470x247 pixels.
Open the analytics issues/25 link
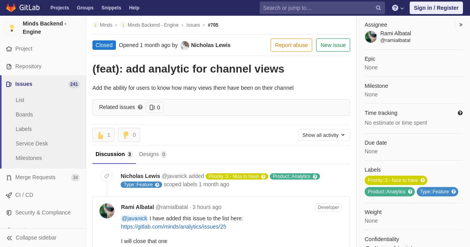click(174, 227)
